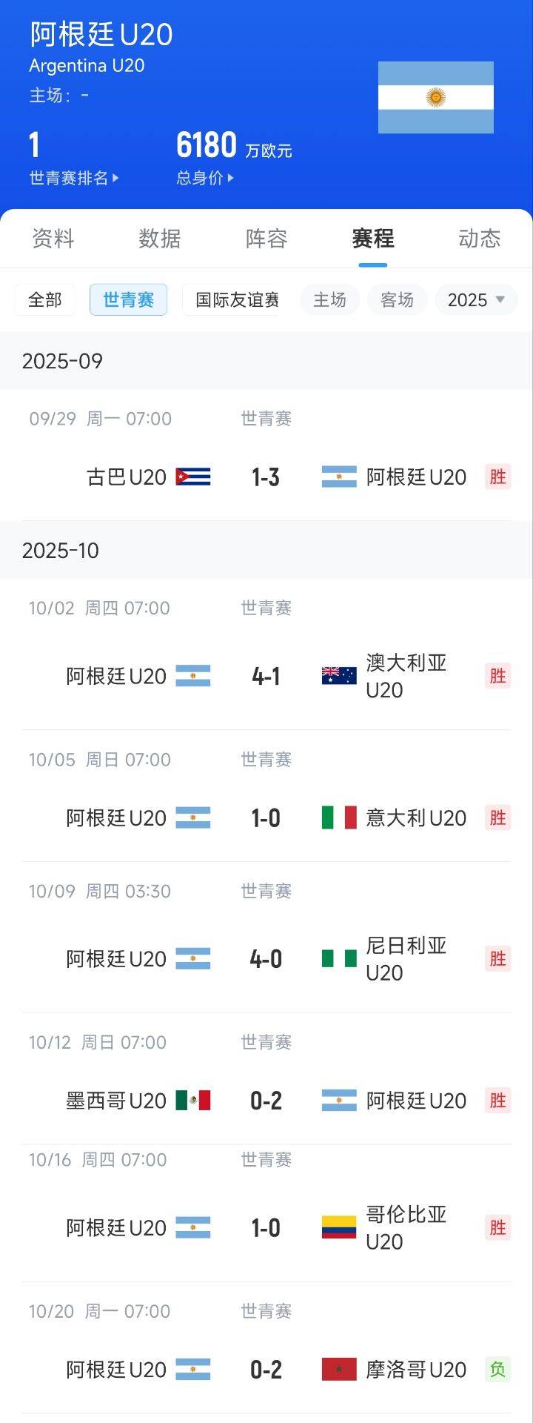Click Cuba U20 flag icon
The width and height of the screenshot is (533, 1423).
tap(192, 477)
